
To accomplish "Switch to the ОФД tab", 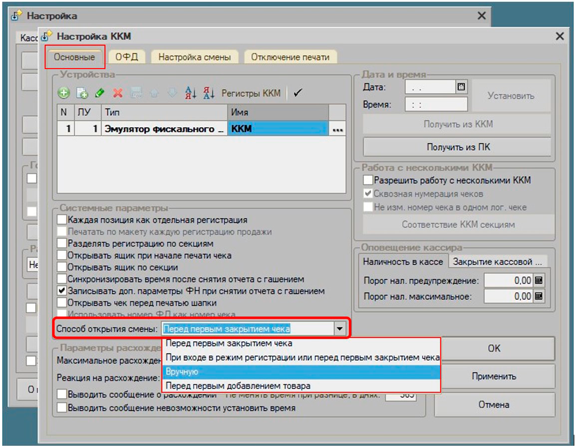I will pyautogui.click(x=126, y=57).
